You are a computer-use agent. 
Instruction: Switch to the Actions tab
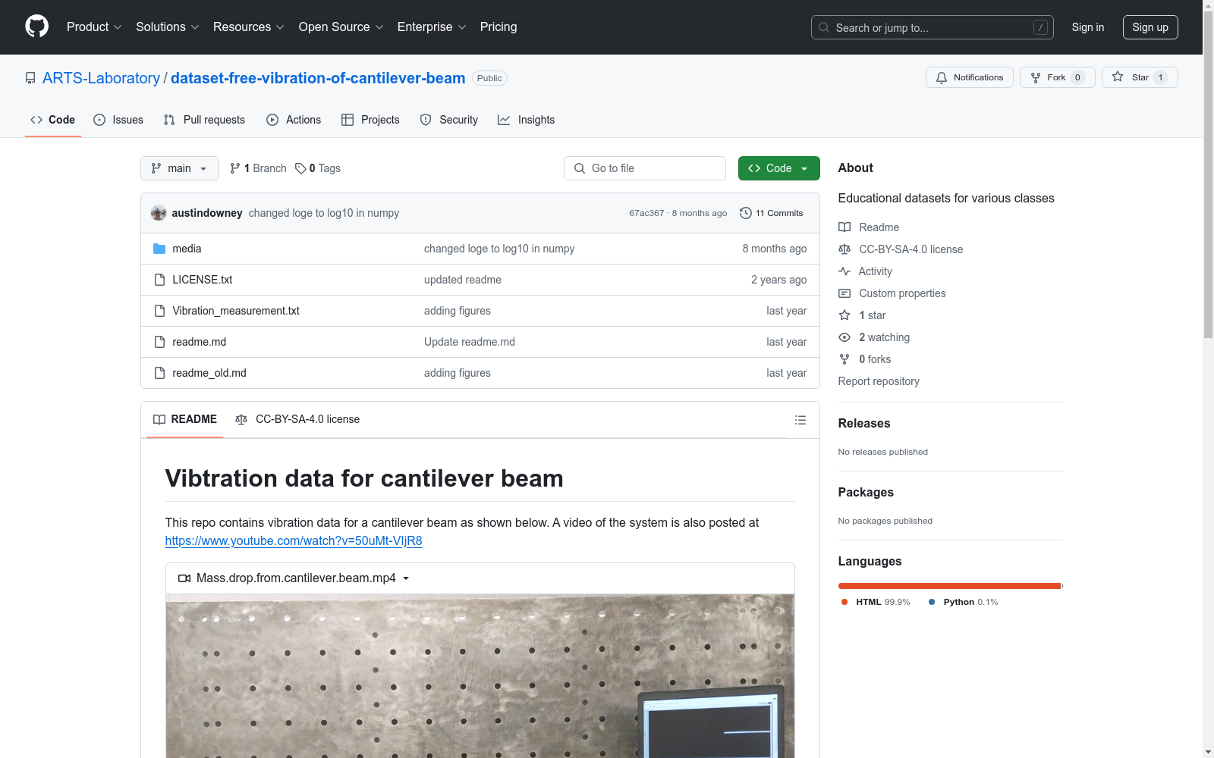tap(294, 120)
